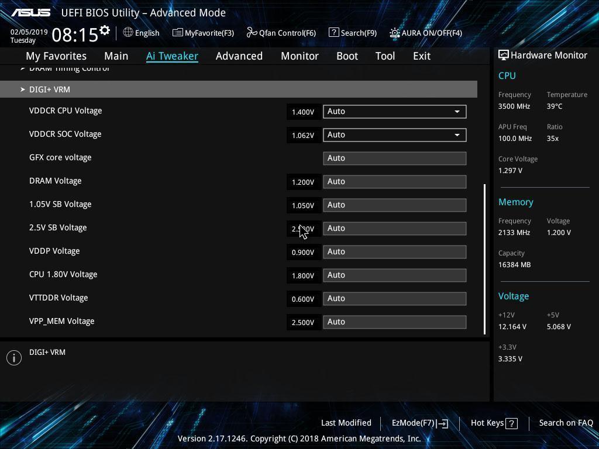The image size is (599, 449).
Task: Click the 16384 MB capacity value
Action: click(x=514, y=265)
